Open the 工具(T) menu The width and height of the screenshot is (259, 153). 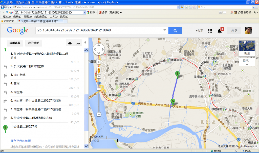pos(54,17)
